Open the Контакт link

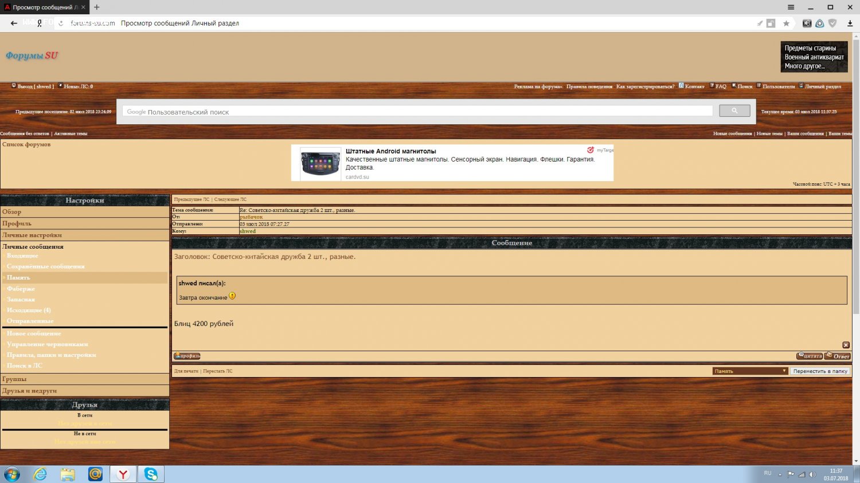coord(691,87)
